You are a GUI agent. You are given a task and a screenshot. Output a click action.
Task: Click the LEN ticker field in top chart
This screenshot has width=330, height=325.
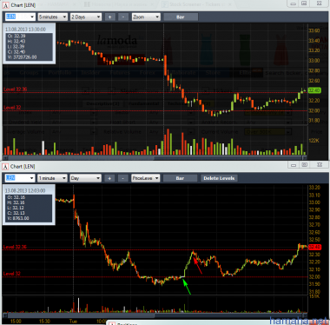tap(20, 17)
